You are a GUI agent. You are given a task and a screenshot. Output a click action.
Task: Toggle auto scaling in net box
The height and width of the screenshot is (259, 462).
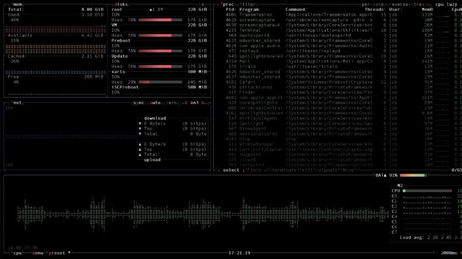154,103
